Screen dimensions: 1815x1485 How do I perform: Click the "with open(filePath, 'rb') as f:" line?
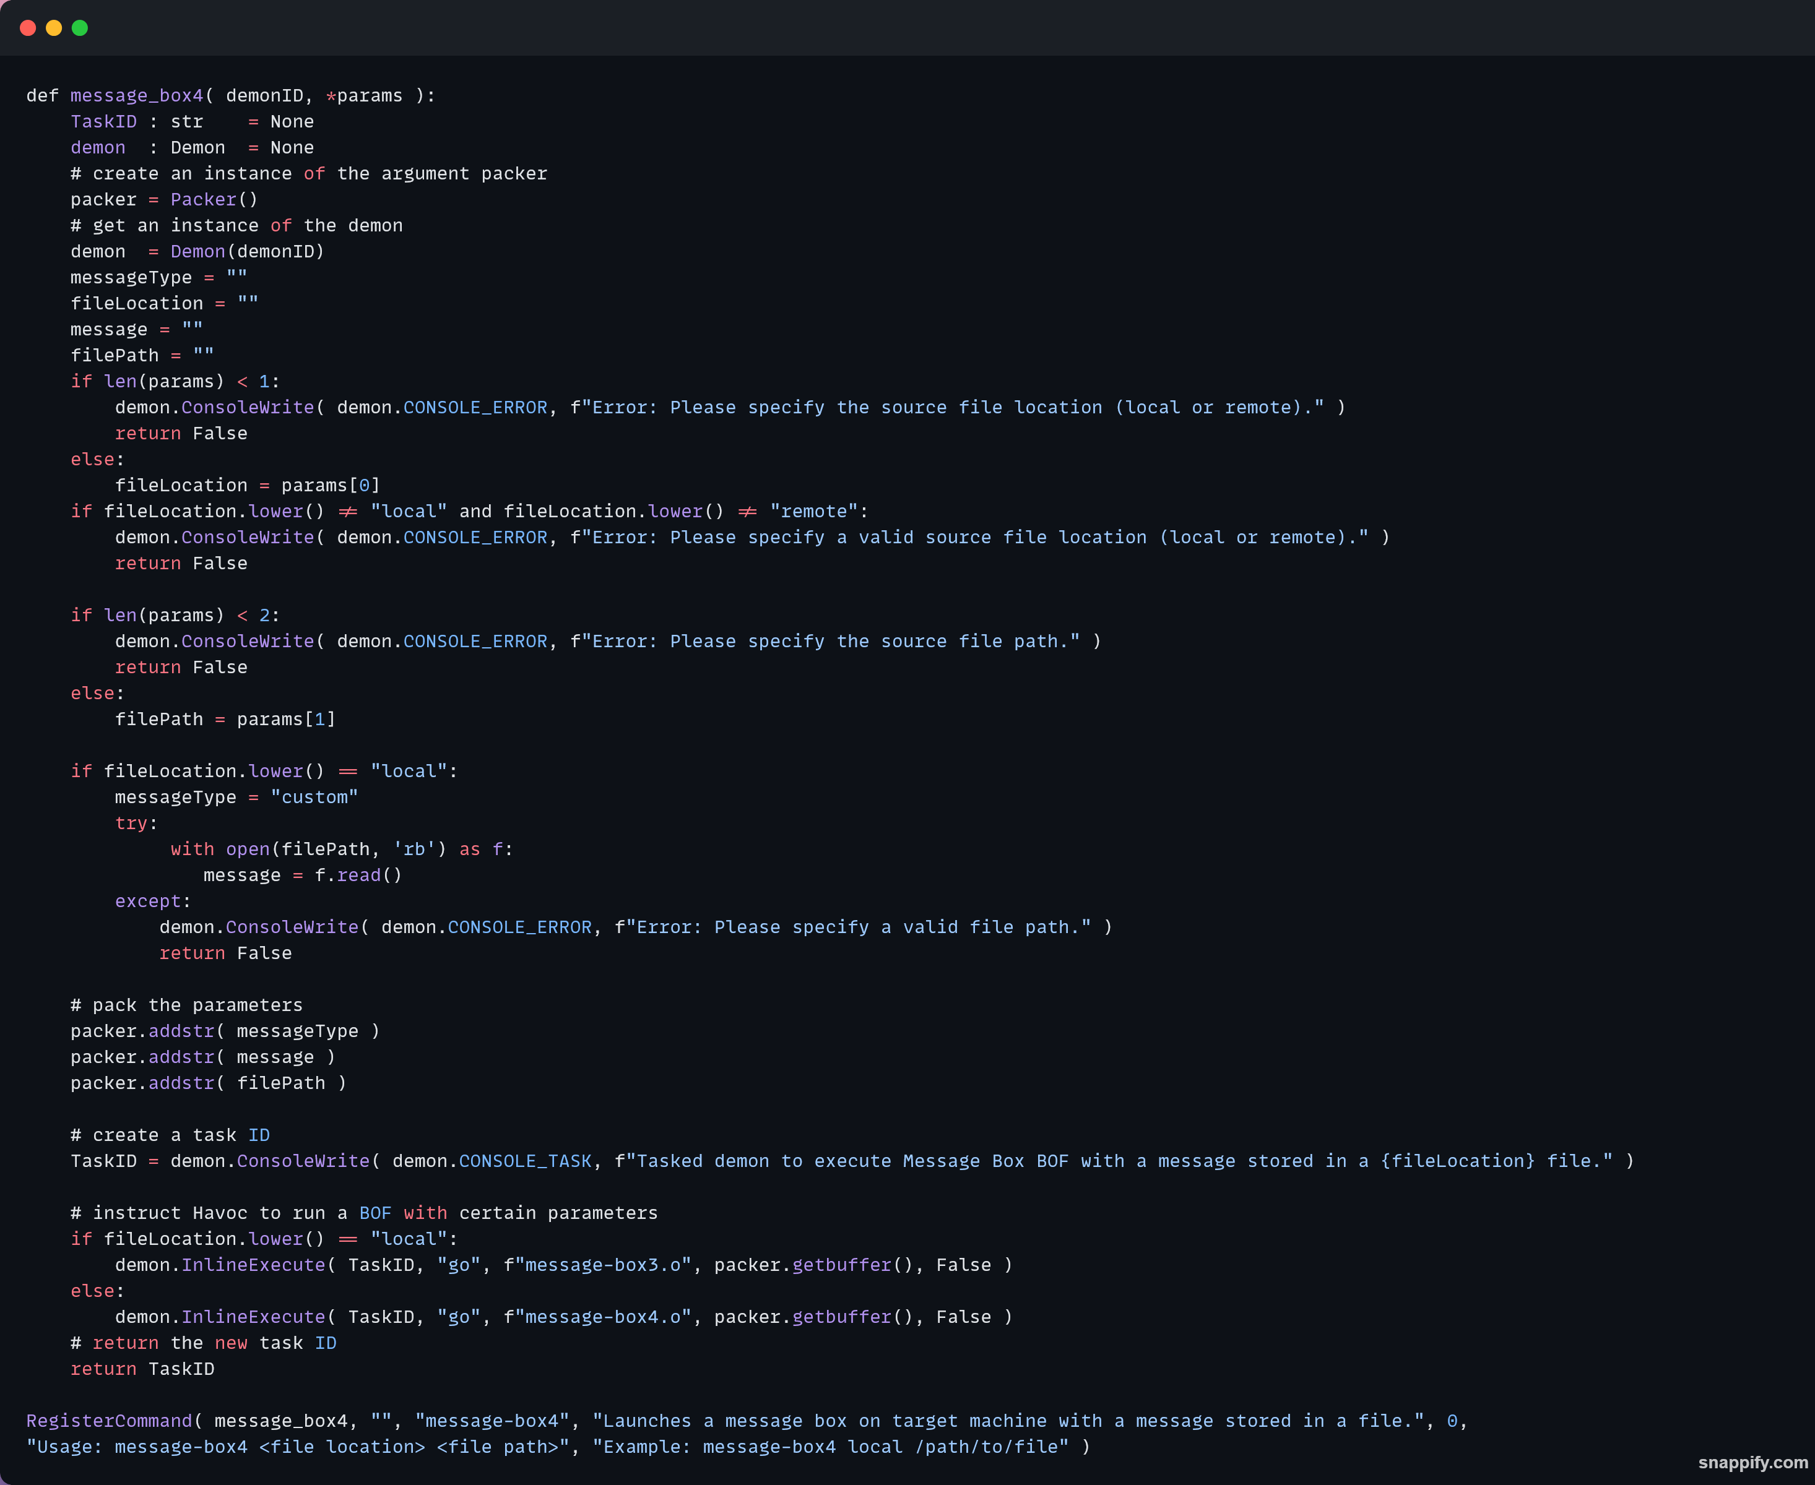[x=342, y=850]
